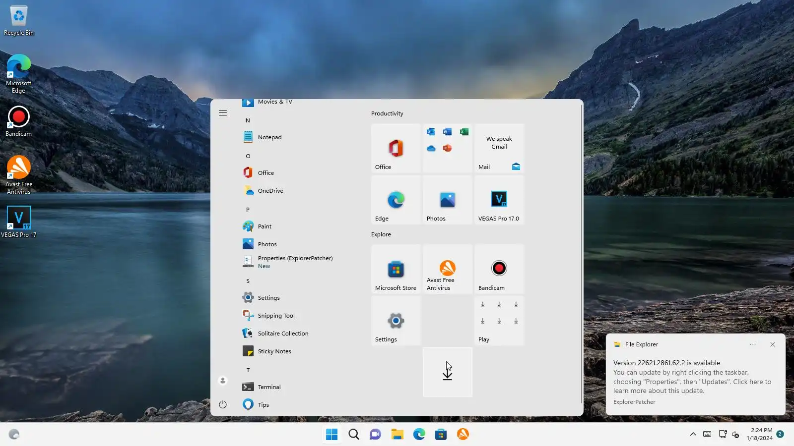Click the Windows Start button on taskbar
Image resolution: width=794 pixels, height=446 pixels.
[331, 435]
